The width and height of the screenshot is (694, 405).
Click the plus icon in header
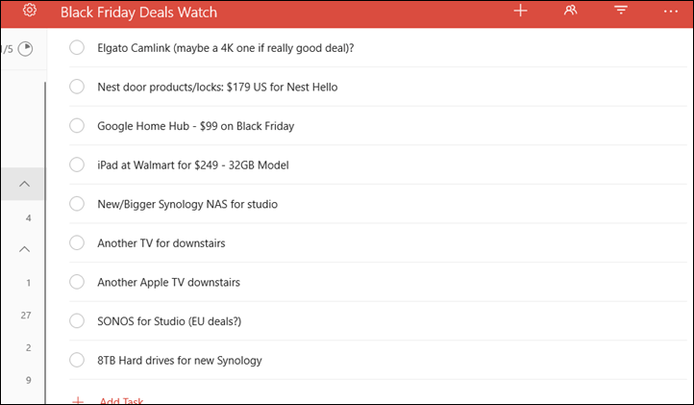(521, 11)
